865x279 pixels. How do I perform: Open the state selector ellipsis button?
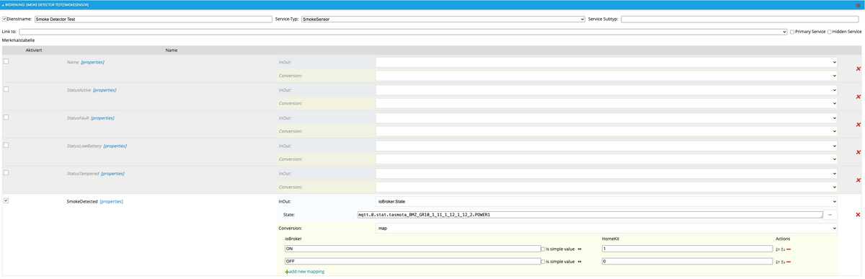point(831,215)
